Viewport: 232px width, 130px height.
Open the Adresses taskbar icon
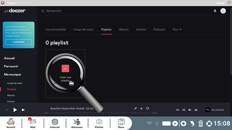[77, 123]
